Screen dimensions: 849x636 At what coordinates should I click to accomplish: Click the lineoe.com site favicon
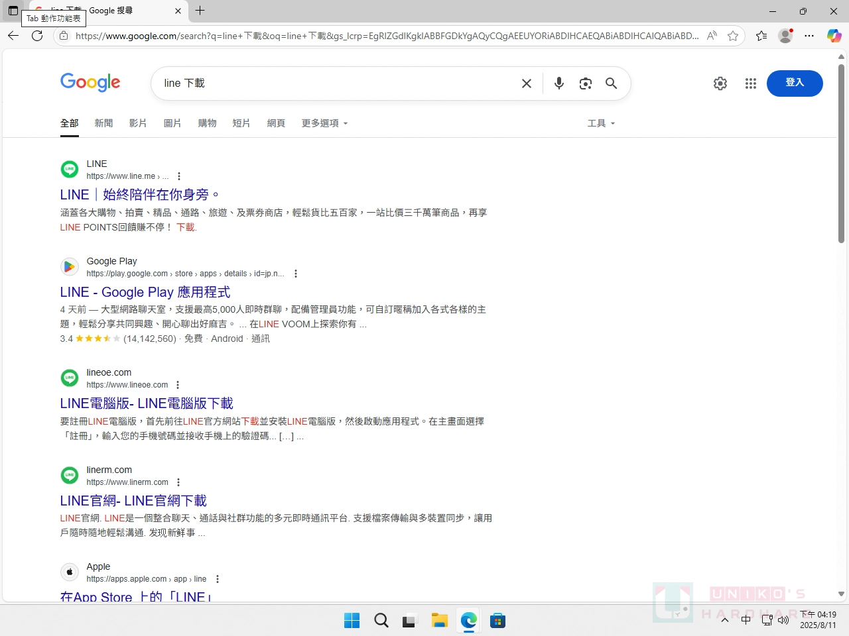70,378
